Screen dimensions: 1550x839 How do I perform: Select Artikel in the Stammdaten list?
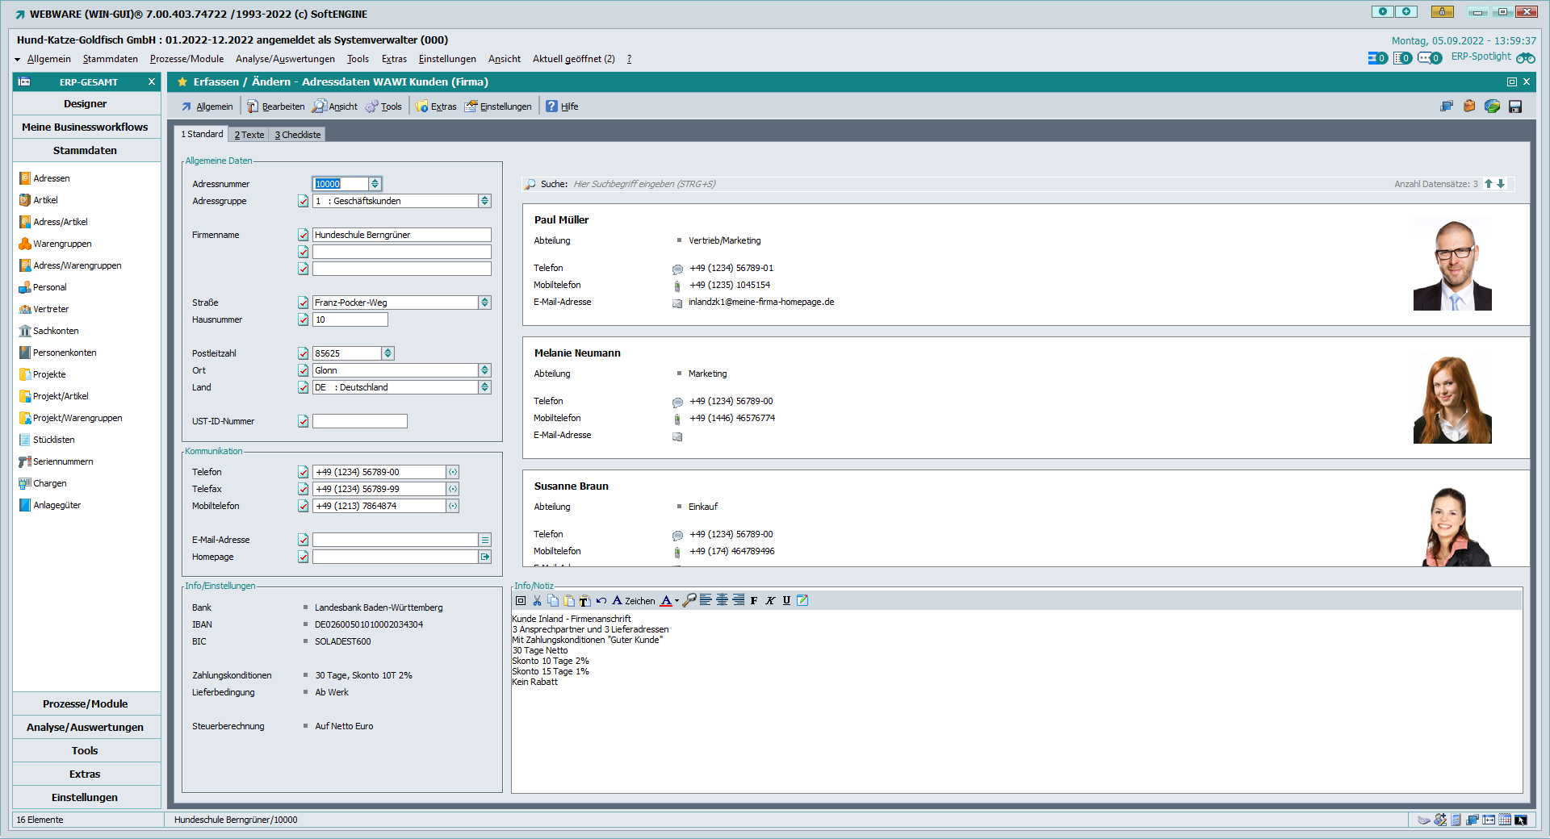pyautogui.click(x=45, y=200)
